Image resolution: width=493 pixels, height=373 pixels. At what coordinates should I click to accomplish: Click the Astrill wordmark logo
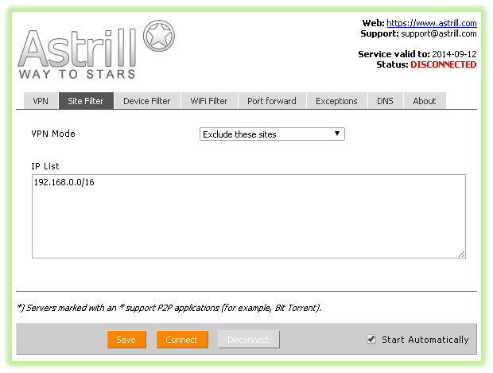pos(77,49)
